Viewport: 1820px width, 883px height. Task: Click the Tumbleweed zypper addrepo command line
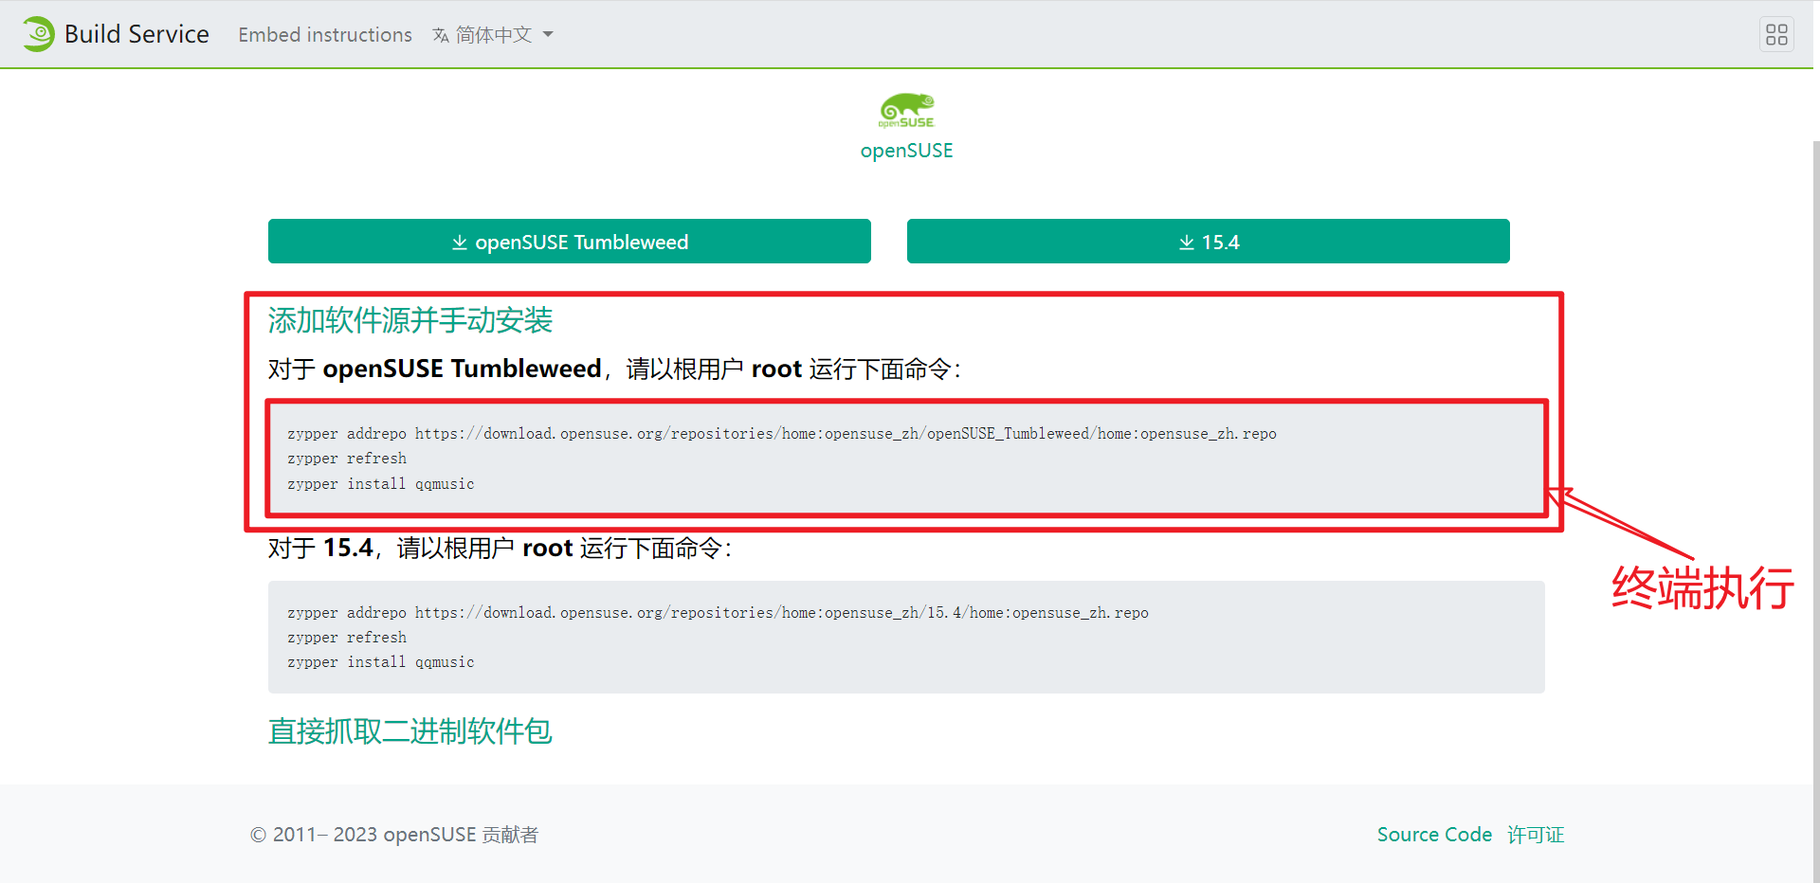(x=782, y=434)
